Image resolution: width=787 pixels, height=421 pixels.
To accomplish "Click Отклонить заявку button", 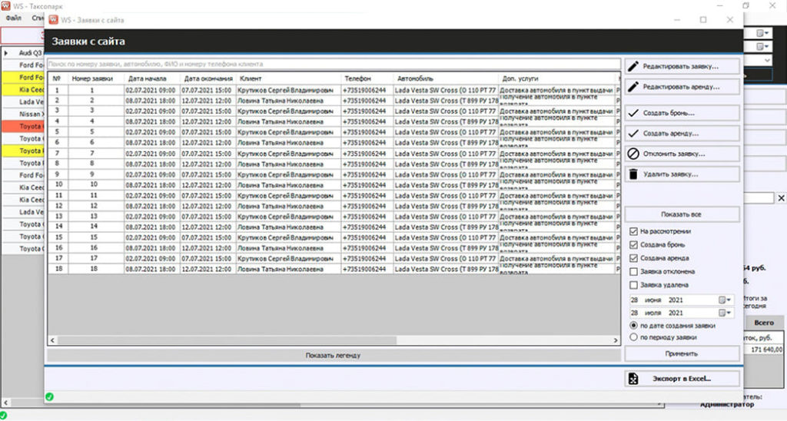I will tap(682, 154).
